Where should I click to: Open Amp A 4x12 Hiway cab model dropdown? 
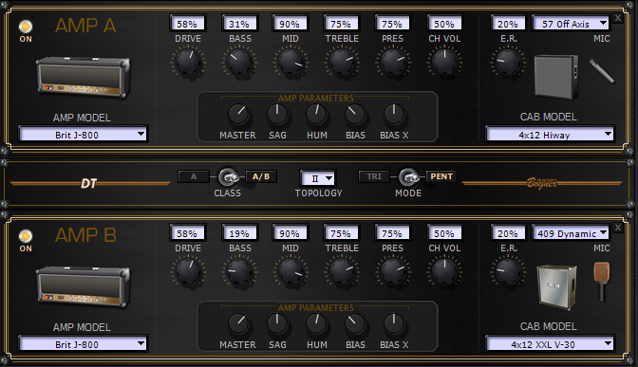[x=550, y=134]
